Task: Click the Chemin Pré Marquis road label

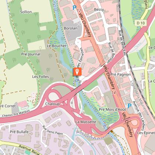Action: 16,114
